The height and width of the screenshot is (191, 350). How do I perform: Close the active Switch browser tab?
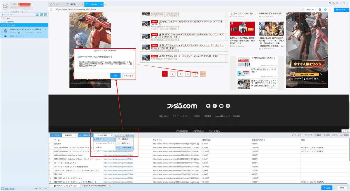click(101, 4)
